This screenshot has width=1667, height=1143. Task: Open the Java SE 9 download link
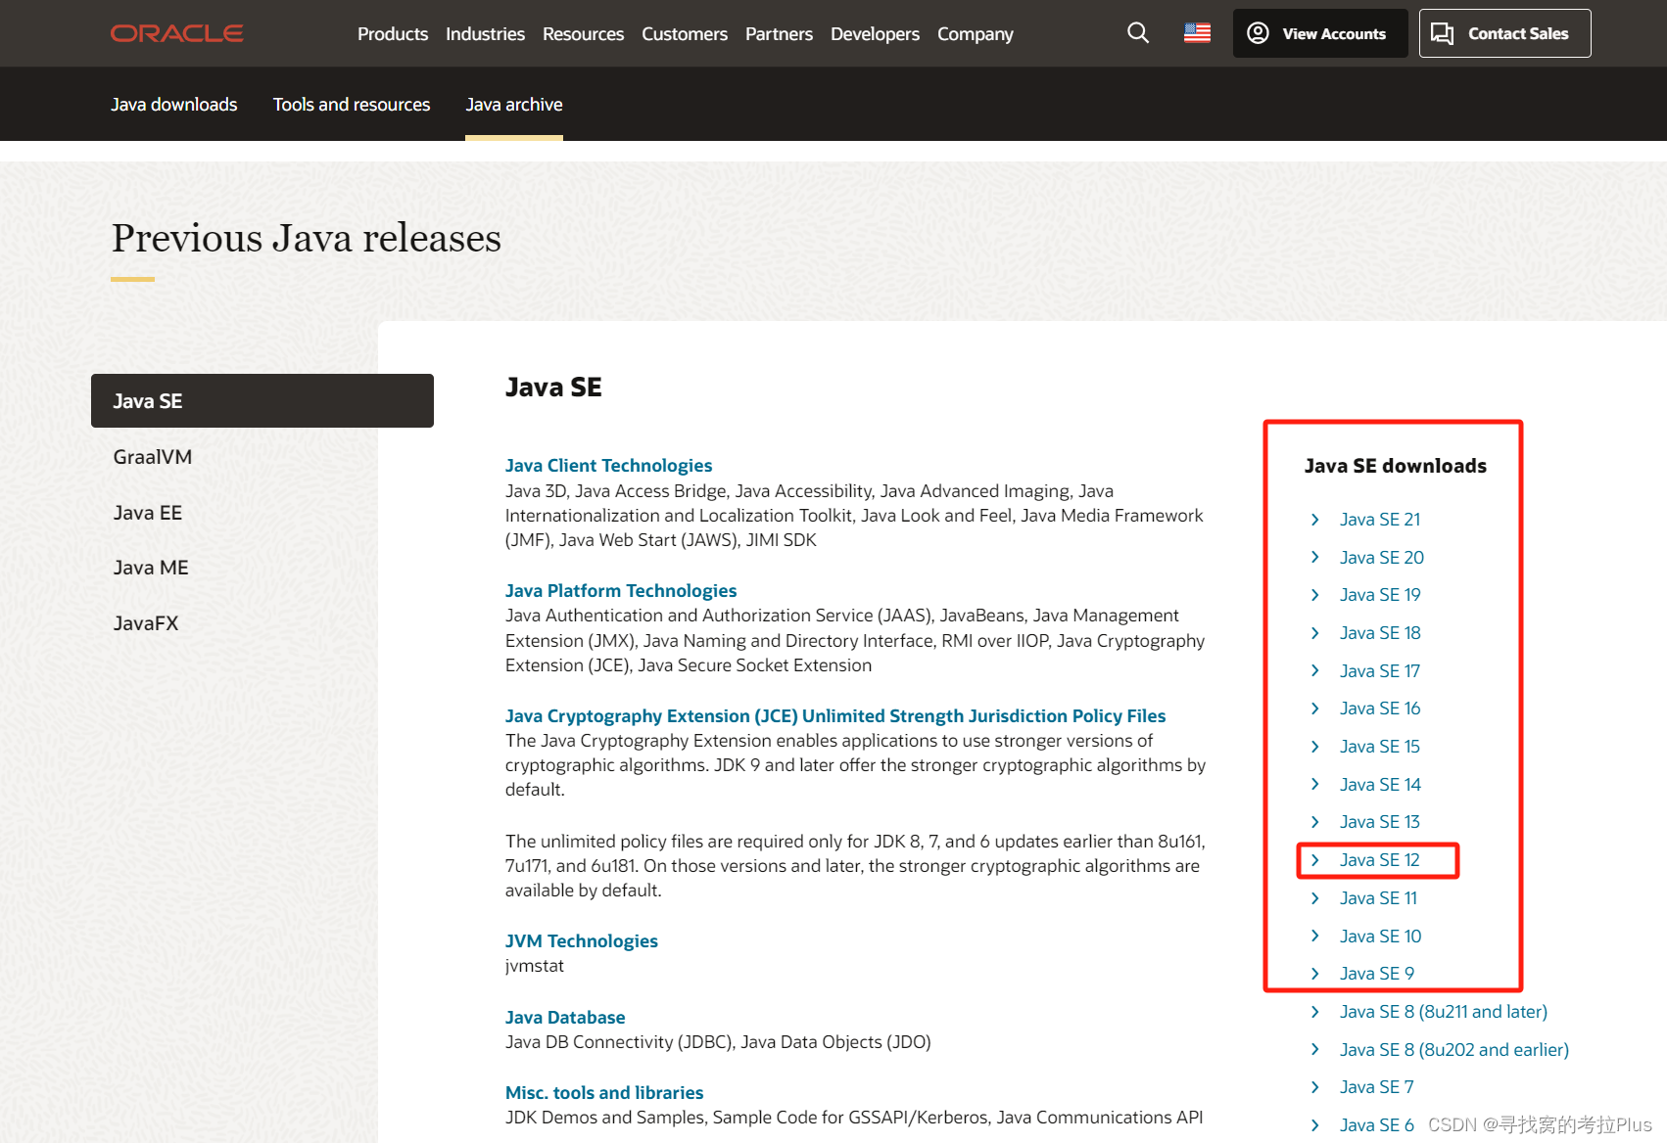pos(1377,974)
